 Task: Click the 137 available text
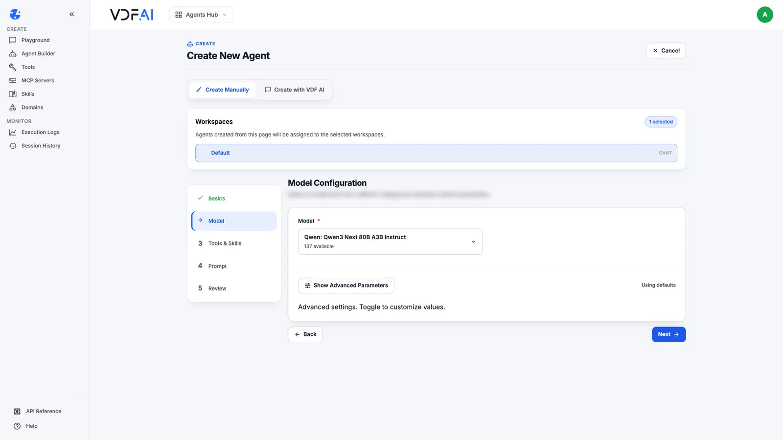(x=319, y=246)
